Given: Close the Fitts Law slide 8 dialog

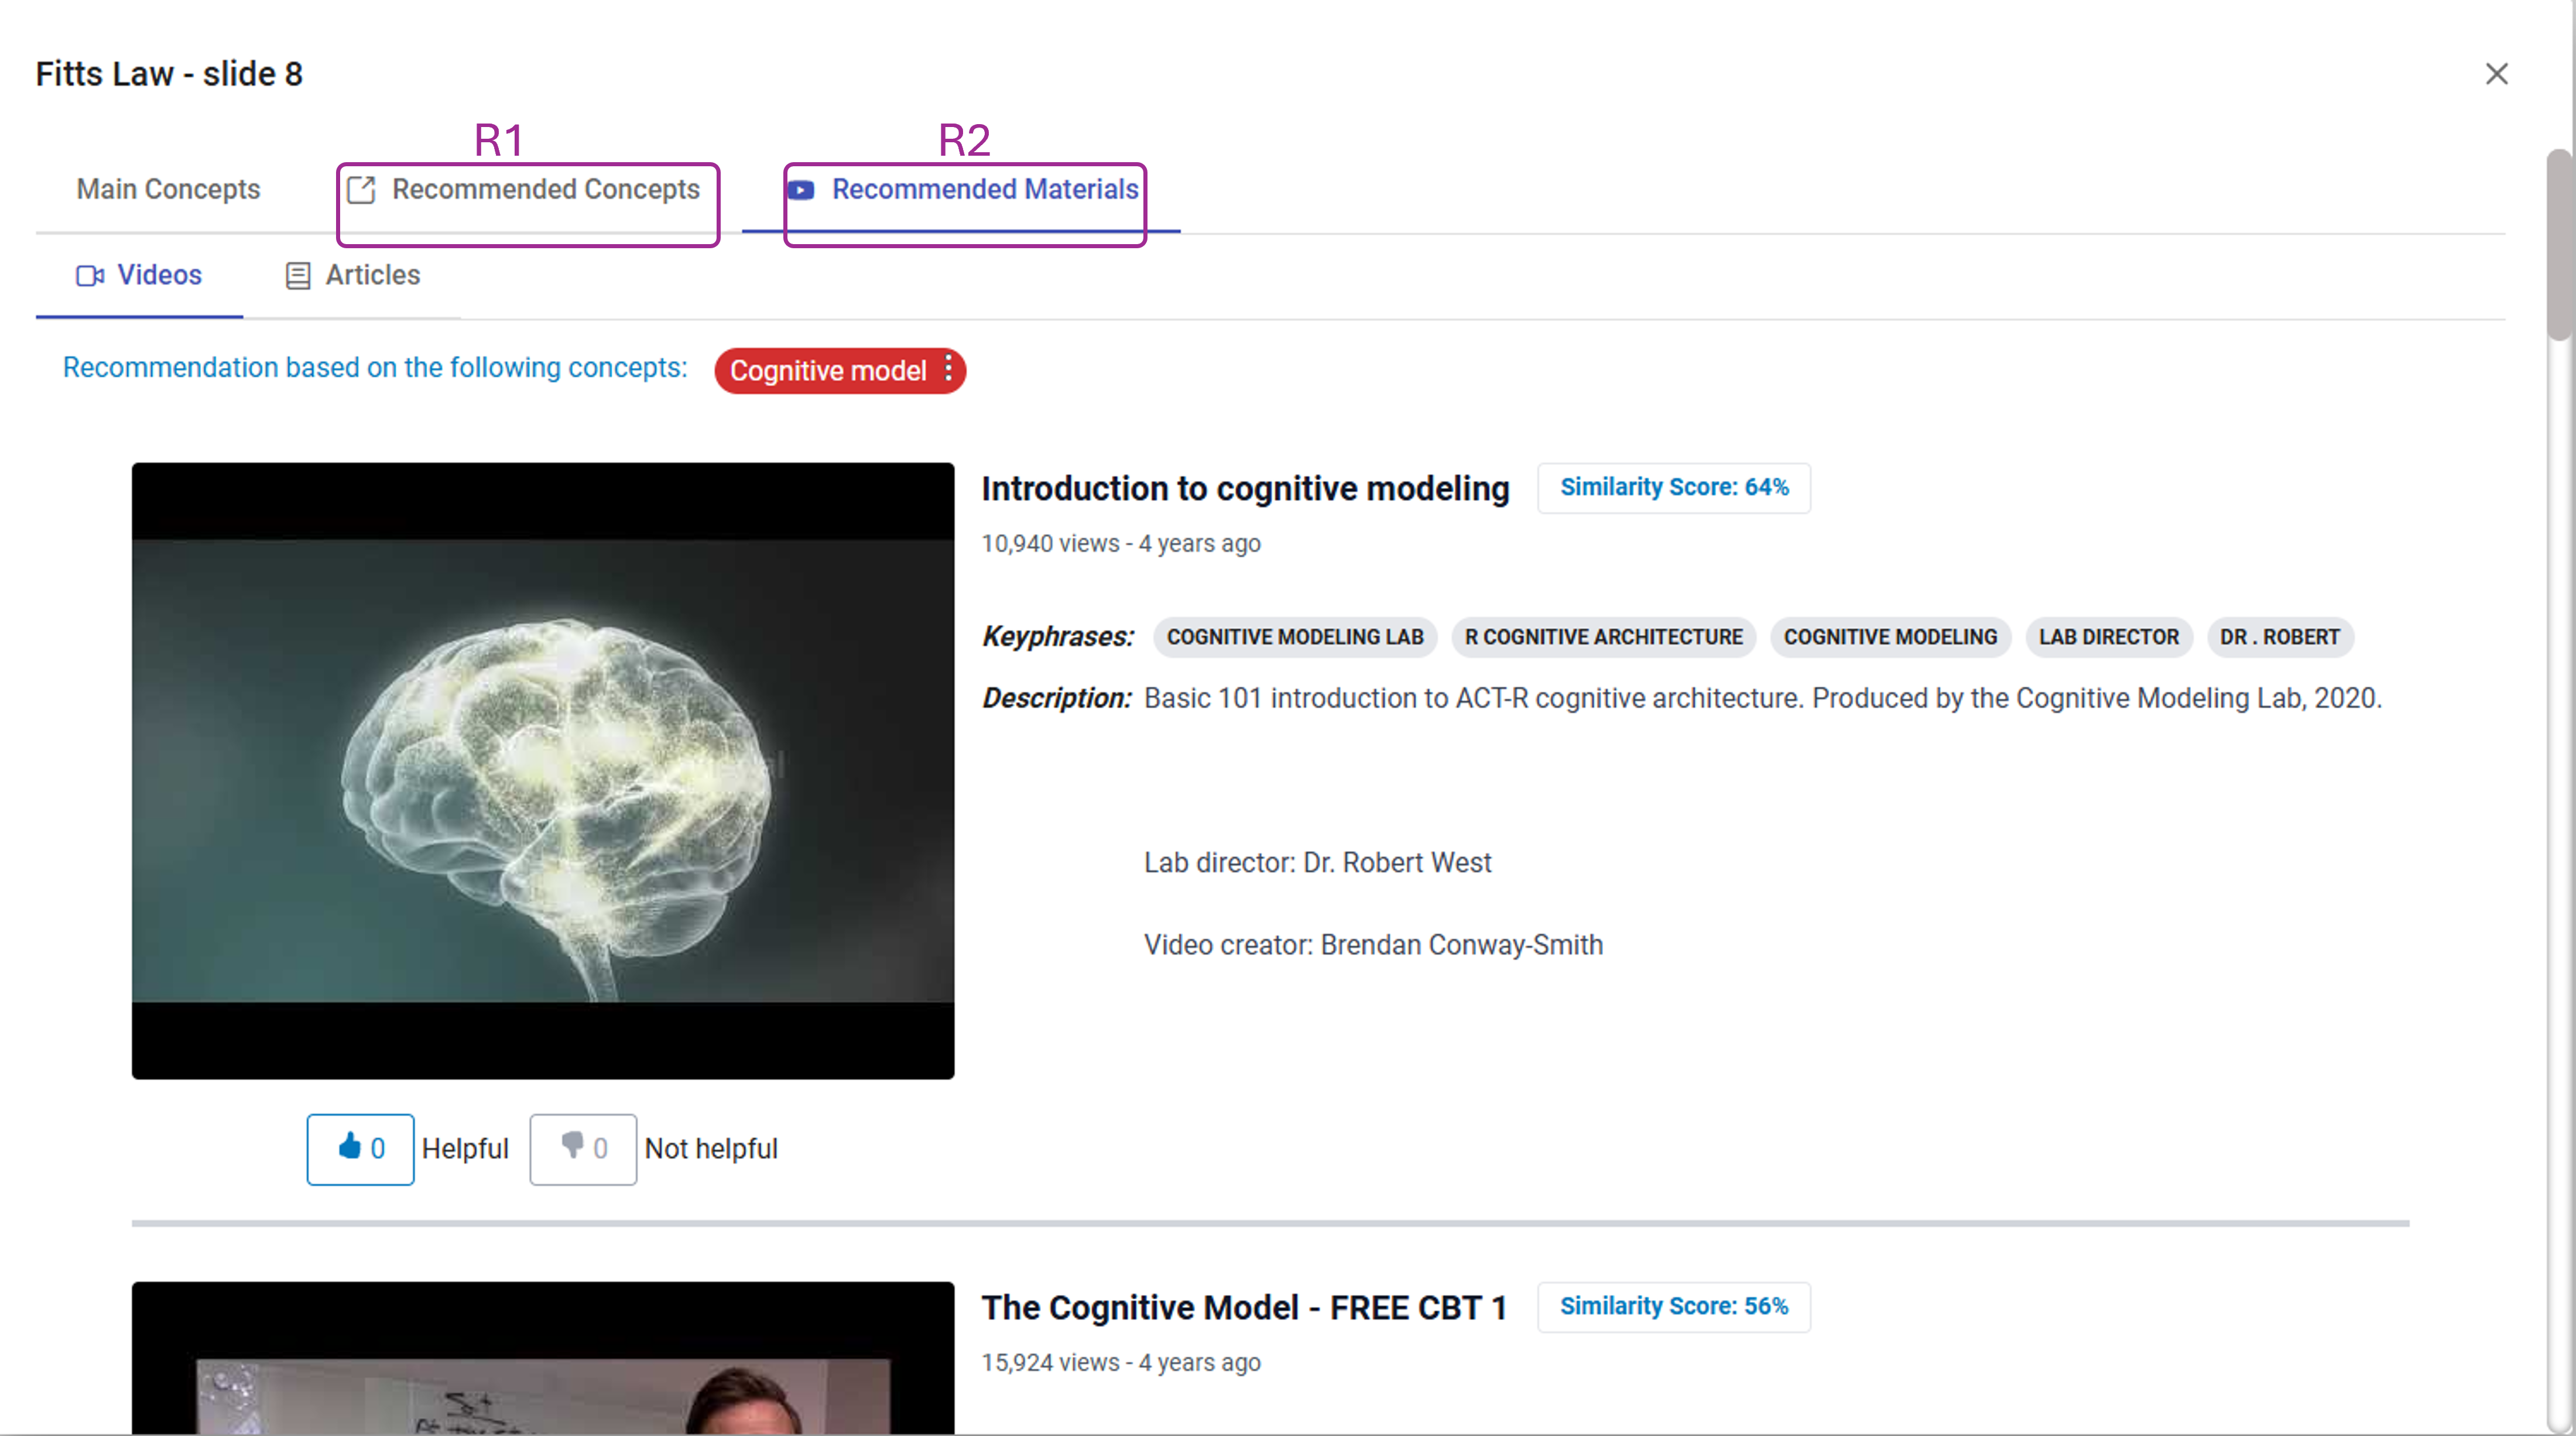Looking at the screenshot, I should pyautogui.click(x=2496, y=74).
